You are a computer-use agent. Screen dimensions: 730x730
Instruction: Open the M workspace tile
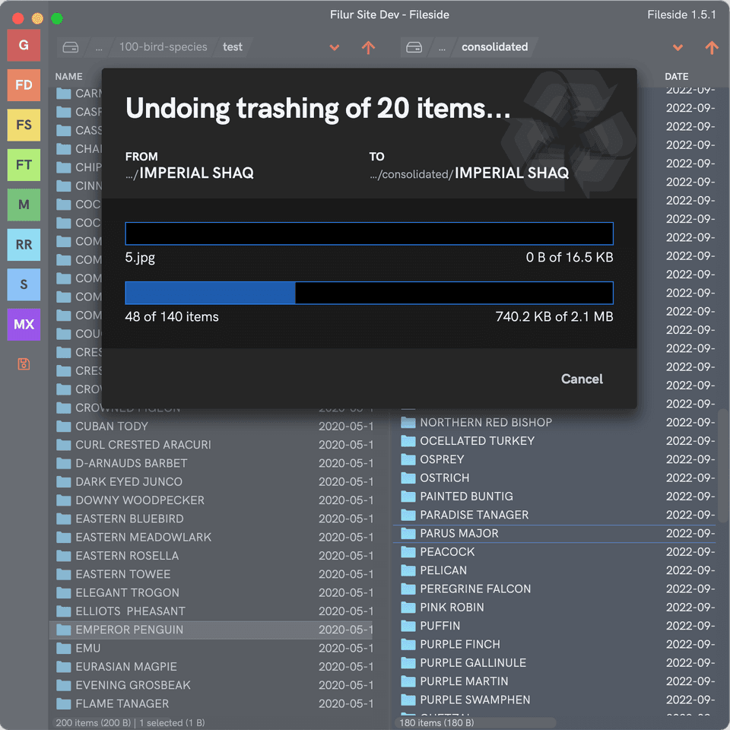point(24,205)
